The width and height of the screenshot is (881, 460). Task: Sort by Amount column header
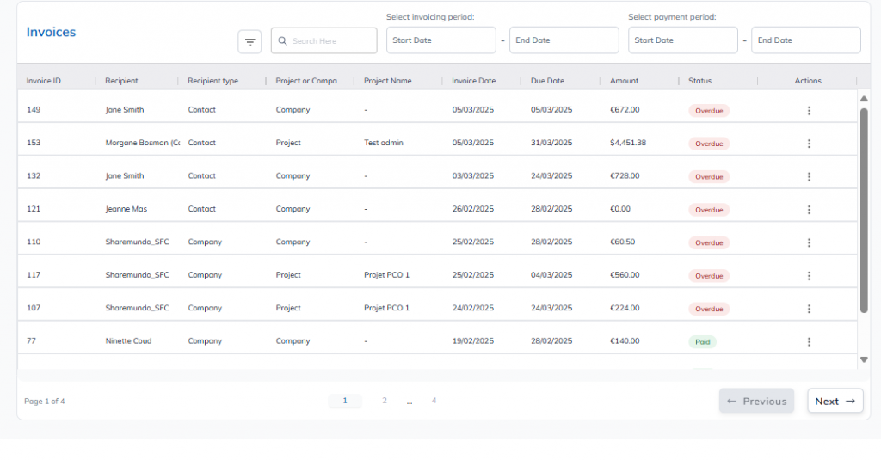pyautogui.click(x=625, y=81)
